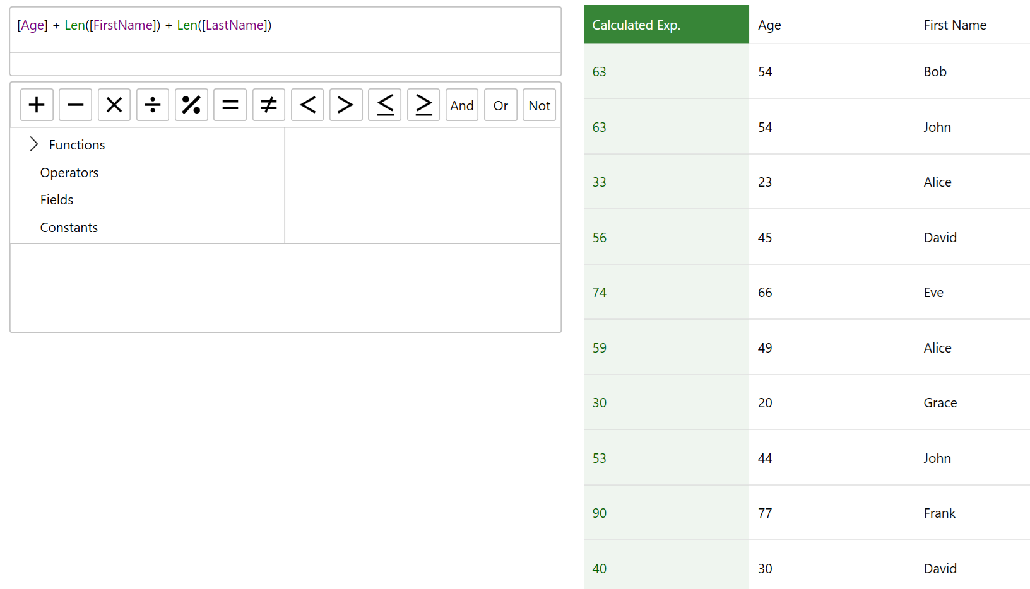
Task: Select the row showing Frank aged 77
Action: pyautogui.click(x=789, y=513)
